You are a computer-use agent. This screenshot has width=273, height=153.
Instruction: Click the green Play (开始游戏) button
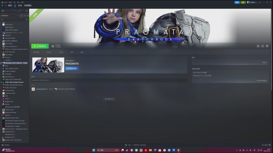tap(40, 46)
